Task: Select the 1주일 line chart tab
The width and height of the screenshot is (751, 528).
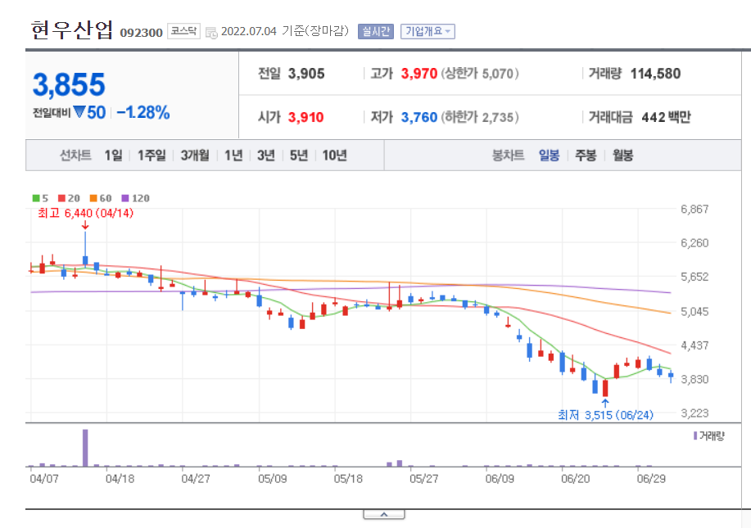Action: 152,156
